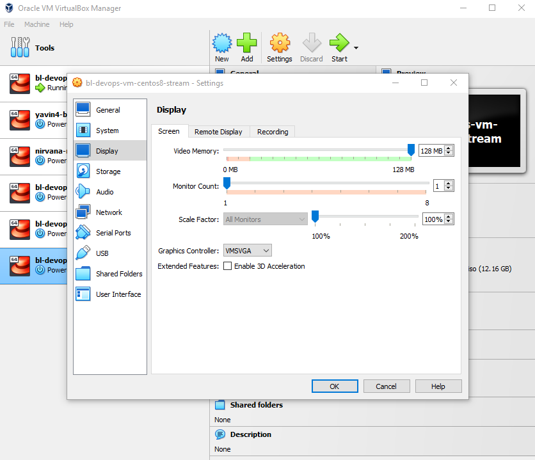
Task: Click the Video Memory slider handle
Action: (411, 150)
